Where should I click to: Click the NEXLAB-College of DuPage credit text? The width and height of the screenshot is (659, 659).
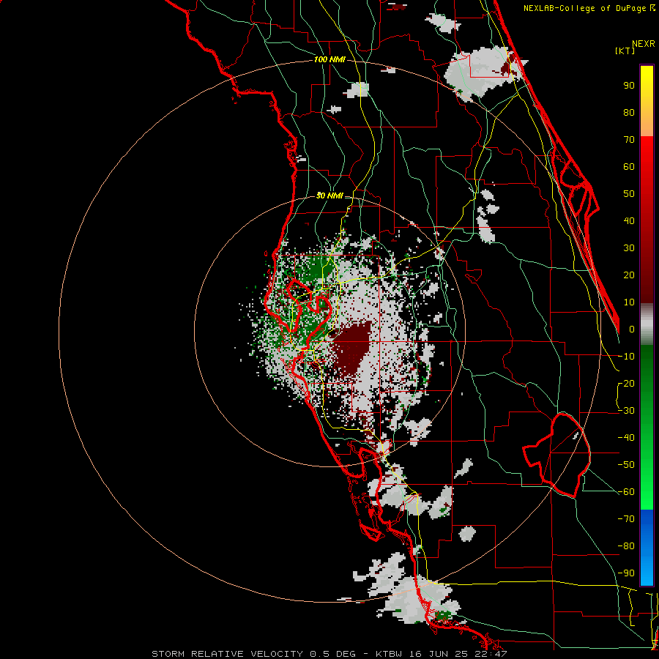click(x=585, y=8)
